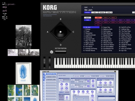Open the Bend Range value dropdown
This screenshot has width=135, height=101.
[x=82, y=76]
